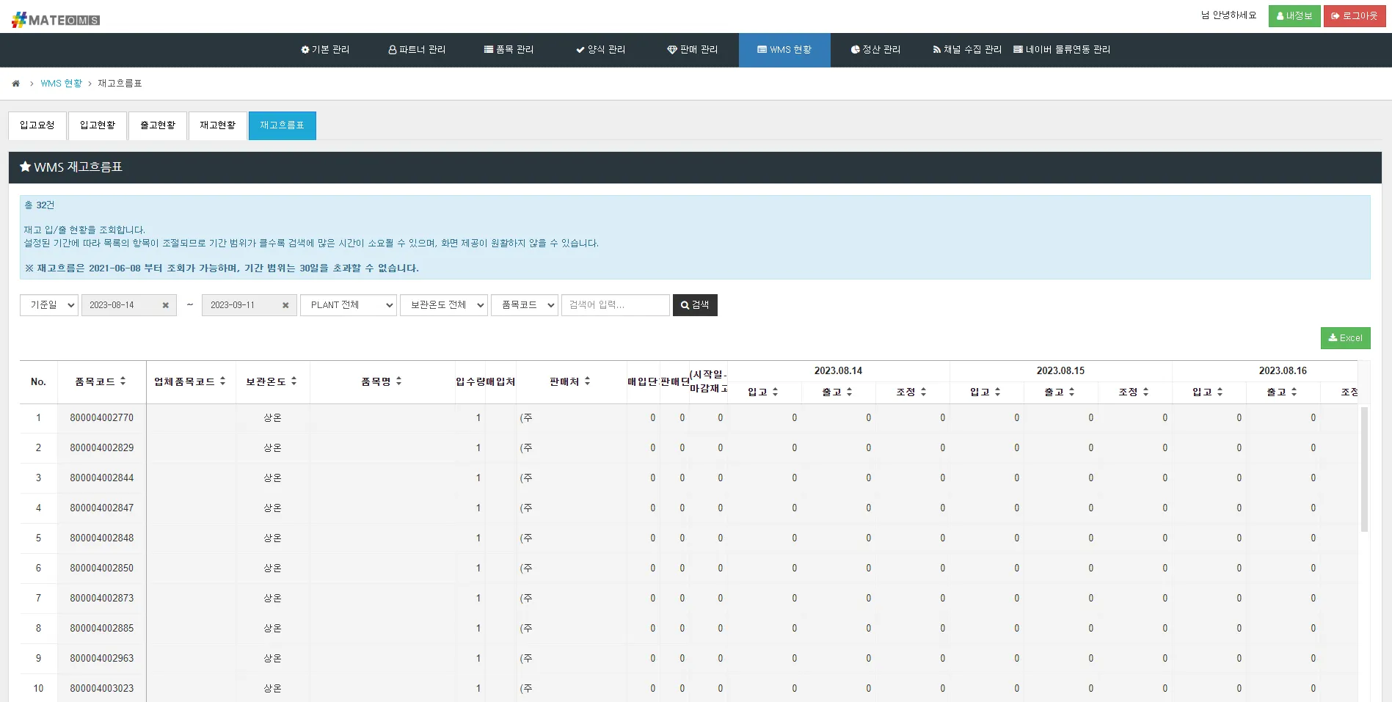This screenshot has width=1392, height=702.
Task: Select item code 800004003023
Action: pos(102,689)
